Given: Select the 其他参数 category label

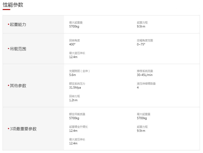Looking at the screenshot, I should [18, 86].
